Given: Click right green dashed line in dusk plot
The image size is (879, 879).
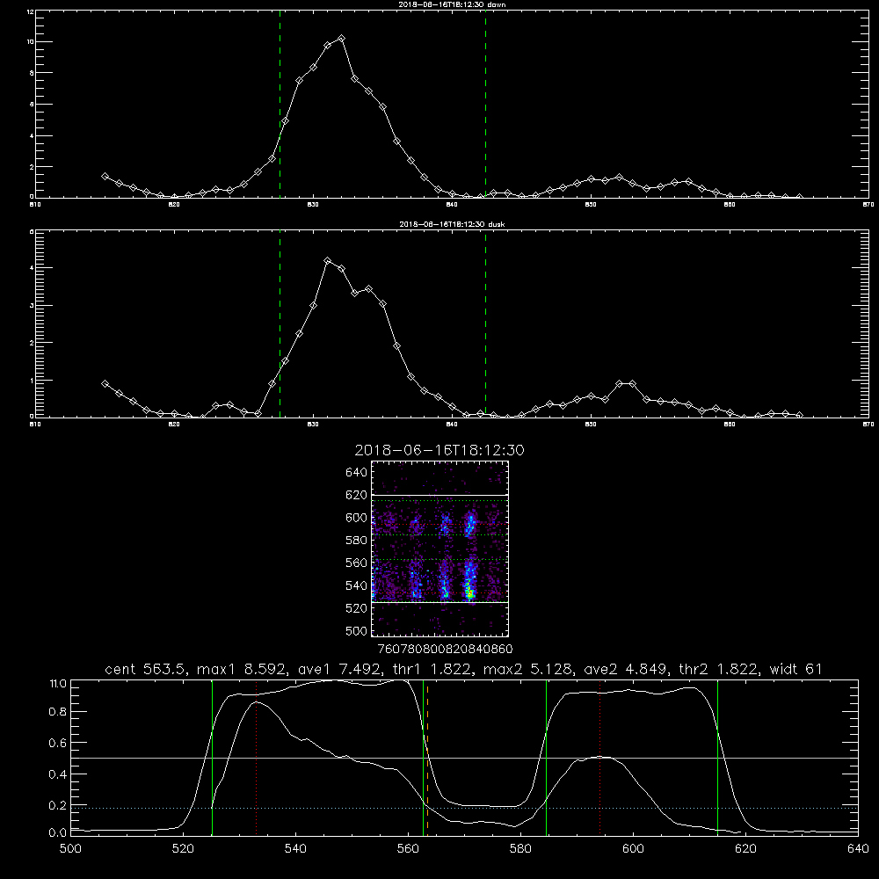Looking at the screenshot, I should point(485,323).
